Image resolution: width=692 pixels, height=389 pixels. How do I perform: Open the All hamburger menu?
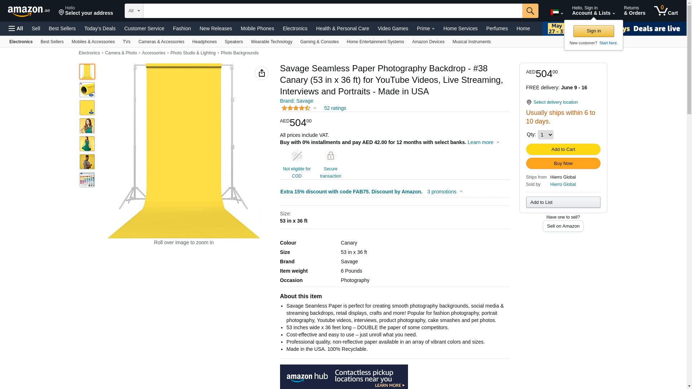click(x=16, y=28)
